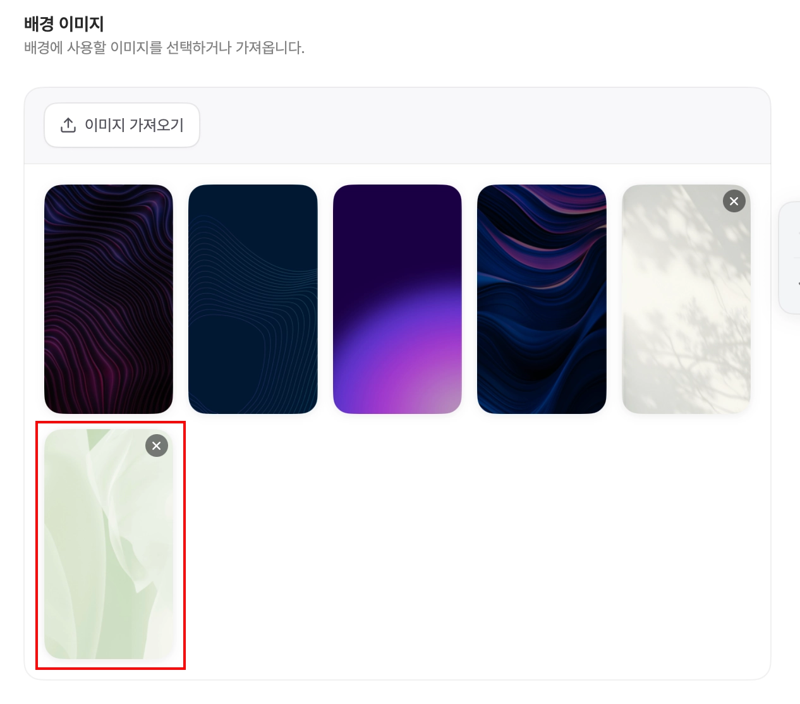The width and height of the screenshot is (800, 704).
Task: Apply the first preset wallpaper thumbnail
Action: pyautogui.click(x=109, y=299)
